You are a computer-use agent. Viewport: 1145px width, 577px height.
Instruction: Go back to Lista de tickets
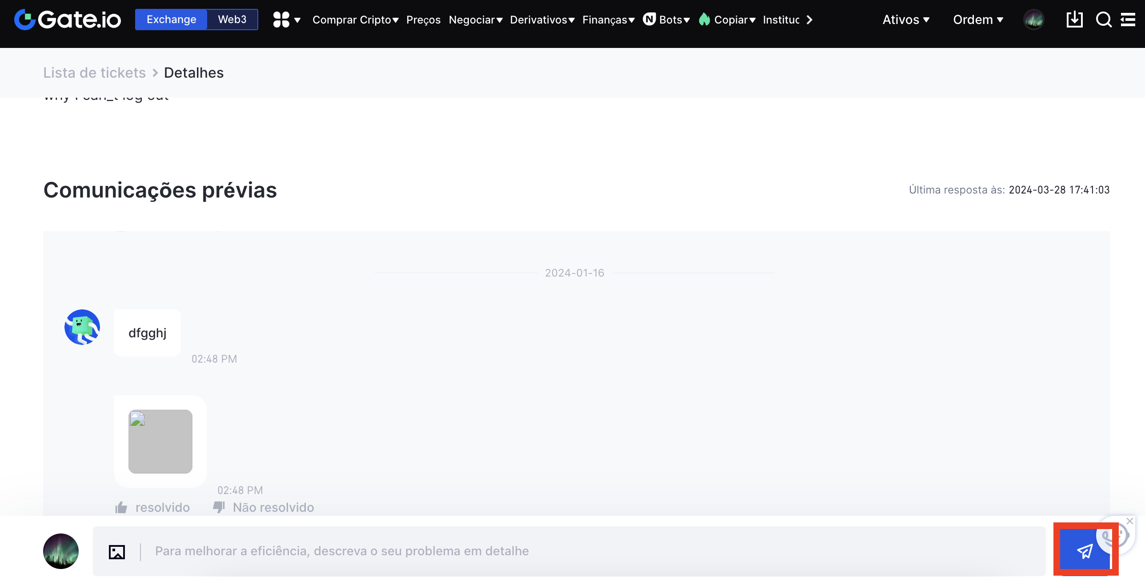94,73
